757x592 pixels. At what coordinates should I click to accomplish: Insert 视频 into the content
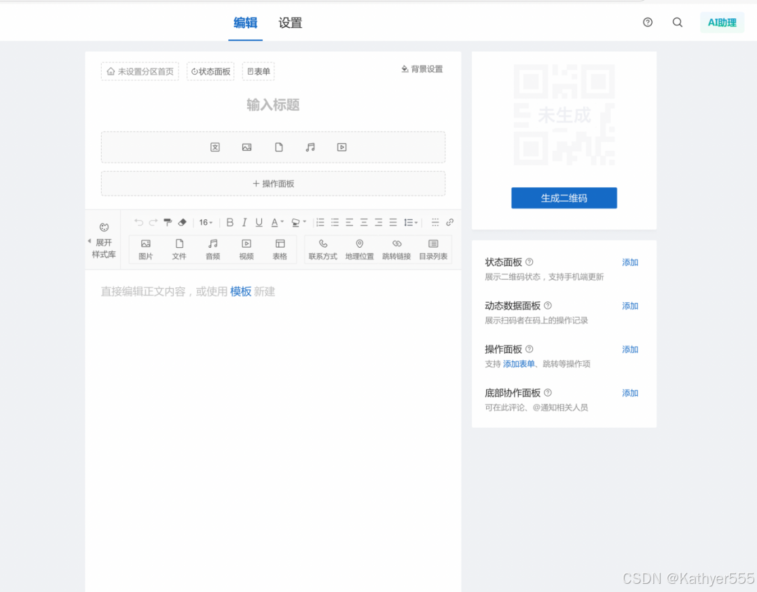[x=246, y=249]
